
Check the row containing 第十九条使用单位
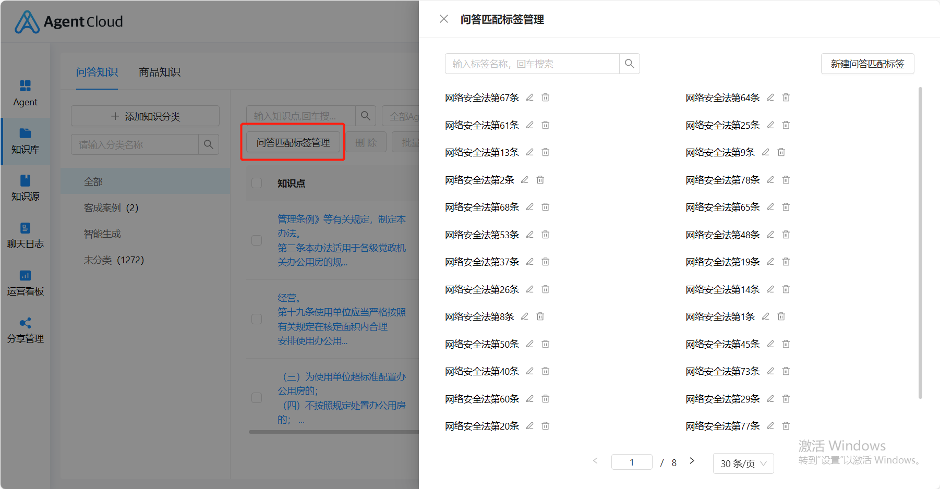pos(257,319)
